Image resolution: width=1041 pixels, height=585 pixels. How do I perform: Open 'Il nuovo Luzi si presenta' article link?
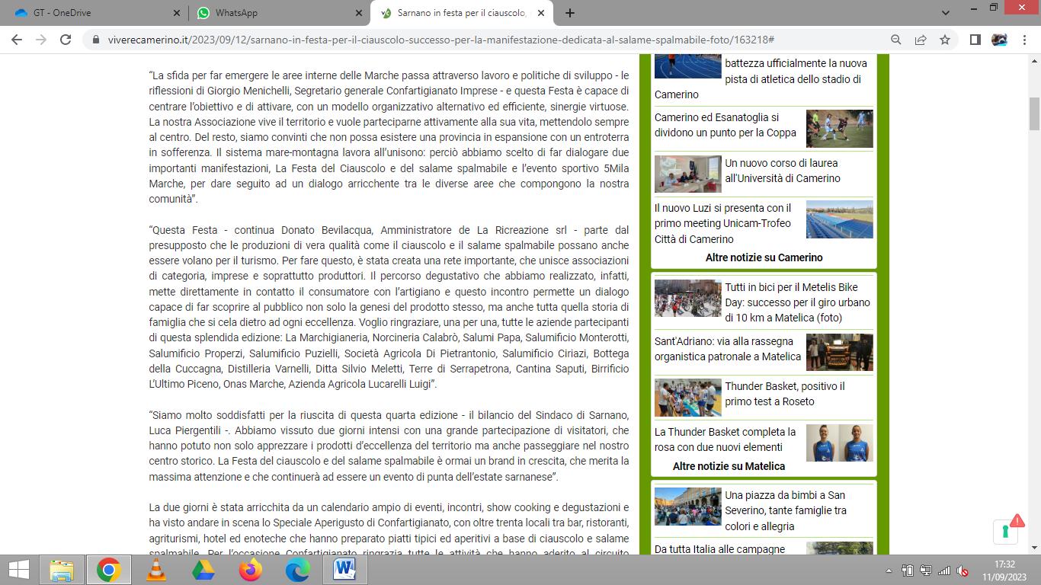[722, 223]
